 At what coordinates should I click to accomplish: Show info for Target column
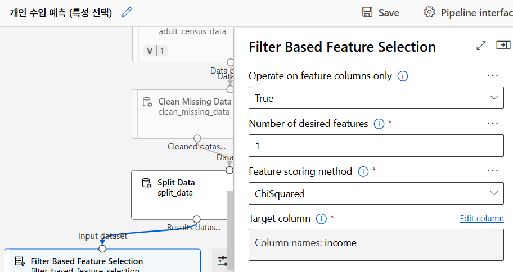click(322, 219)
